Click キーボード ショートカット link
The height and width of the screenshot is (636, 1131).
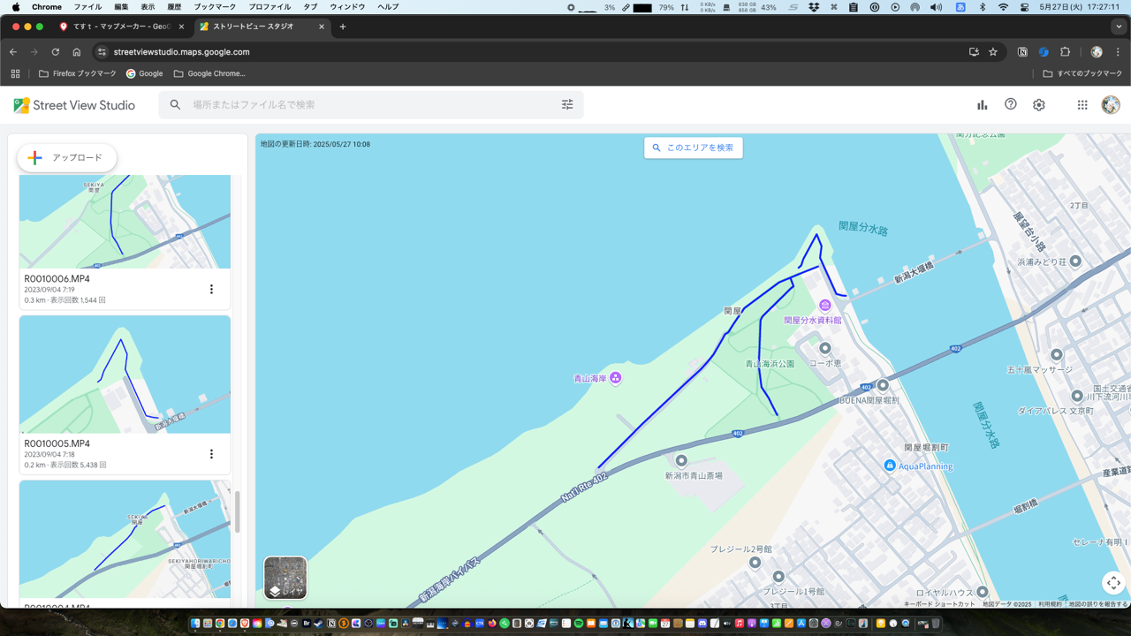click(939, 604)
